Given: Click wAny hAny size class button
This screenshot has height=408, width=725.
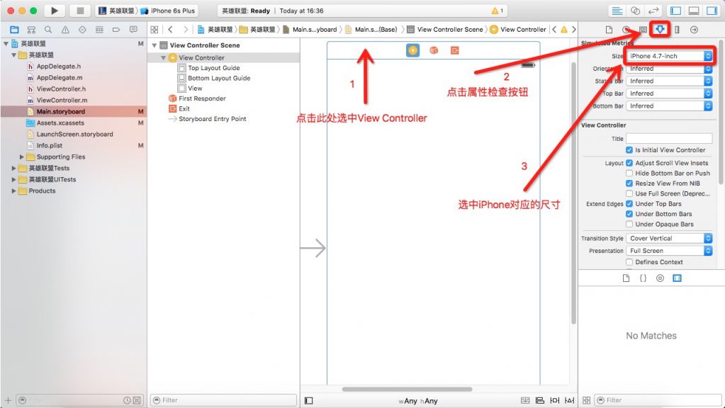Looking at the screenshot, I should pos(418,401).
